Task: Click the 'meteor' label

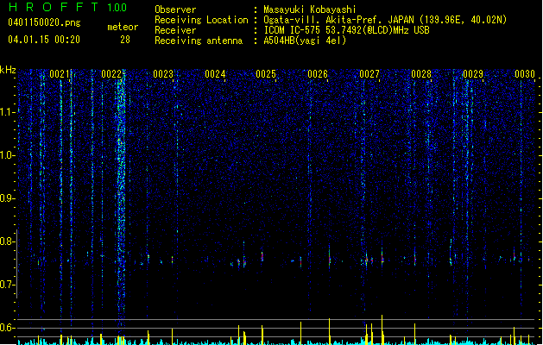Action: coord(123,27)
